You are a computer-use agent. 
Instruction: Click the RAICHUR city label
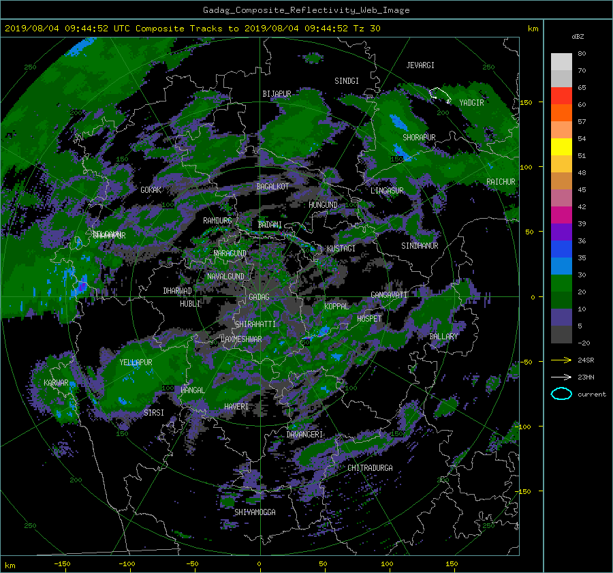501,182
